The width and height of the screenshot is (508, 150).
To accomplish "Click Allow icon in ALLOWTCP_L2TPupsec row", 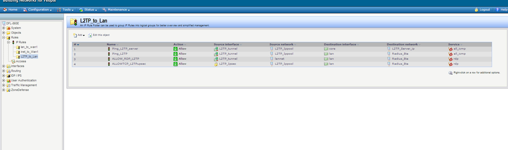I will tap(176, 64).
